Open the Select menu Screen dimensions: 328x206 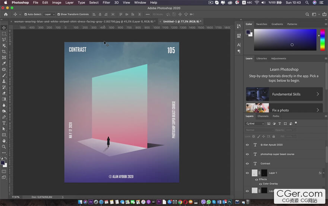tap(94, 3)
